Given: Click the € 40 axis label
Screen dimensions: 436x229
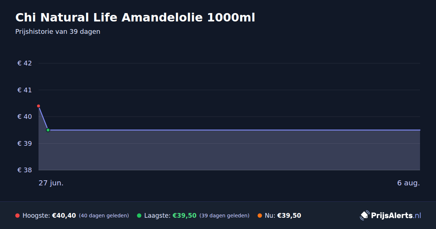Looking at the screenshot, I should coord(25,117).
